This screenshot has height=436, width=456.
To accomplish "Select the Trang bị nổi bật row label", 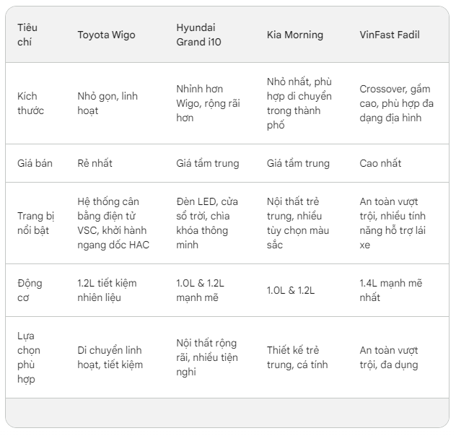I will pos(35,223).
